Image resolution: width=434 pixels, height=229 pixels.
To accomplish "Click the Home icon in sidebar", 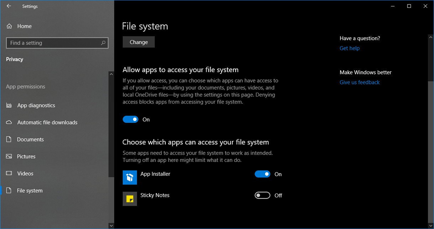I will click(9, 26).
